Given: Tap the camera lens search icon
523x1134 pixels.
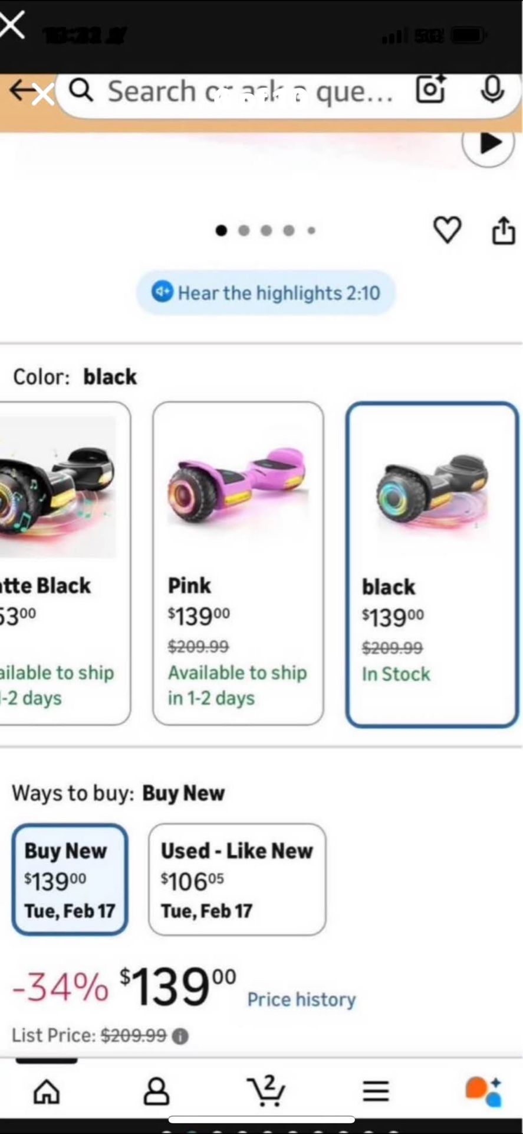Looking at the screenshot, I should point(430,90).
